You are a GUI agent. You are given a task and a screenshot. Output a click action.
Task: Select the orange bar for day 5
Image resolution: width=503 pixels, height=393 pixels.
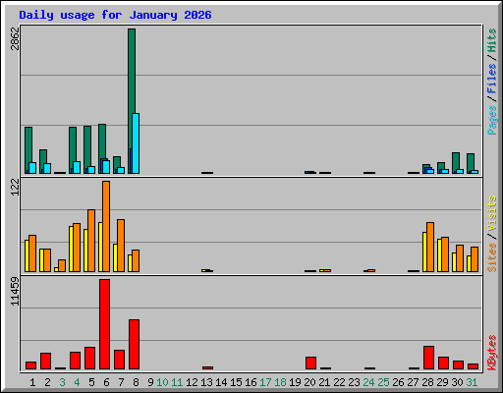tap(91, 241)
